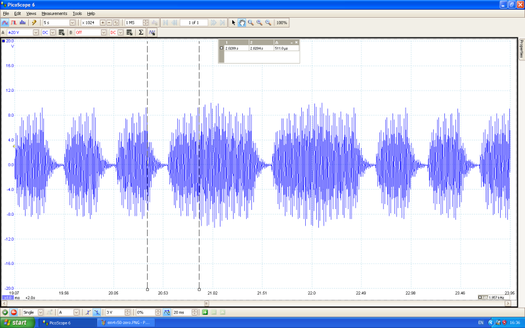Open the Tools menu
The width and height of the screenshot is (525, 328).
point(77,13)
